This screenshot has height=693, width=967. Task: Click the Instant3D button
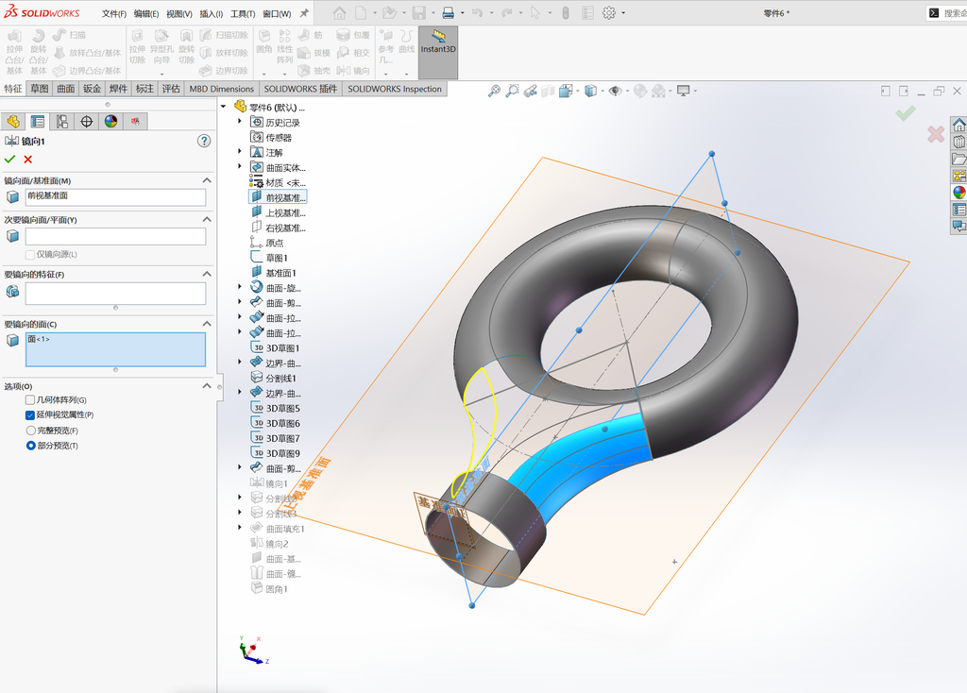[x=438, y=53]
